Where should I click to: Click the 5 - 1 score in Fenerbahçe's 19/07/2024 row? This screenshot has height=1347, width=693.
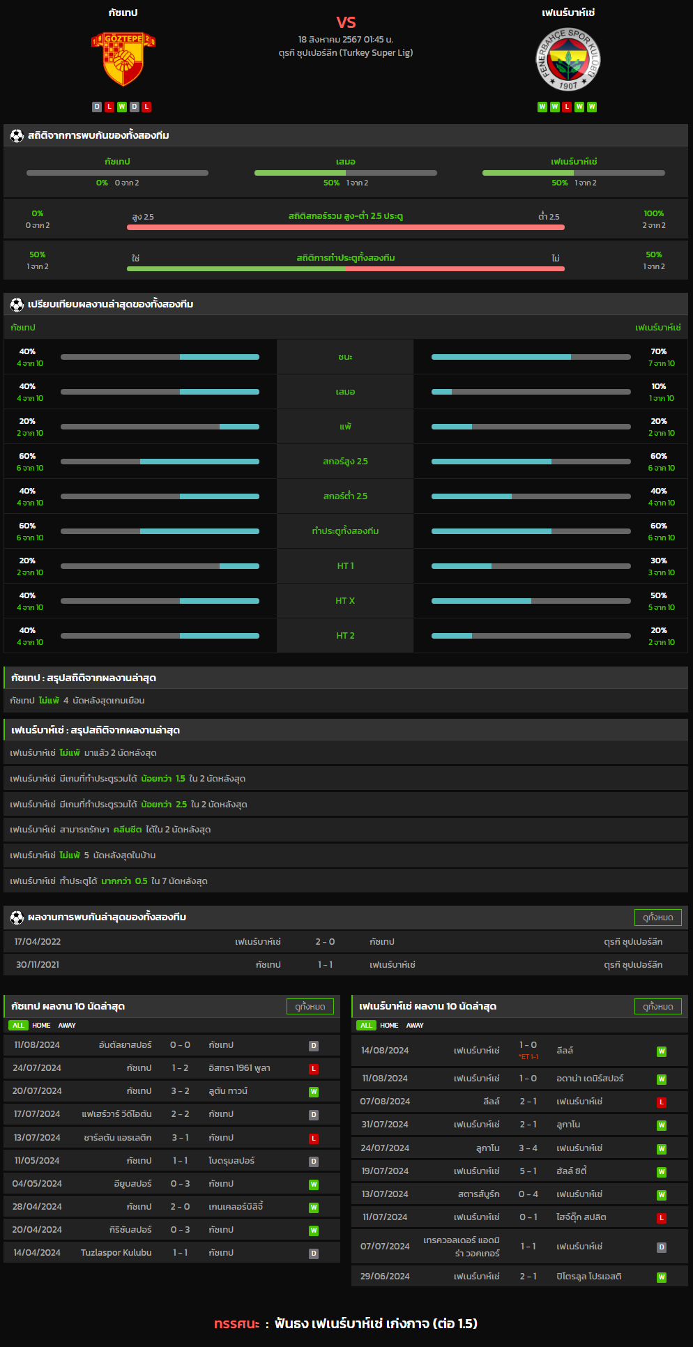(x=528, y=1171)
